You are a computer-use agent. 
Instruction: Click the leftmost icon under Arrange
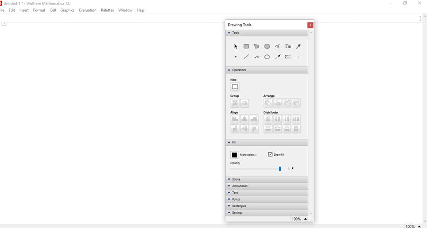268,103
